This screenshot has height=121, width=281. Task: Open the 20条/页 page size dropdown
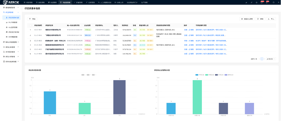click(271, 59)
